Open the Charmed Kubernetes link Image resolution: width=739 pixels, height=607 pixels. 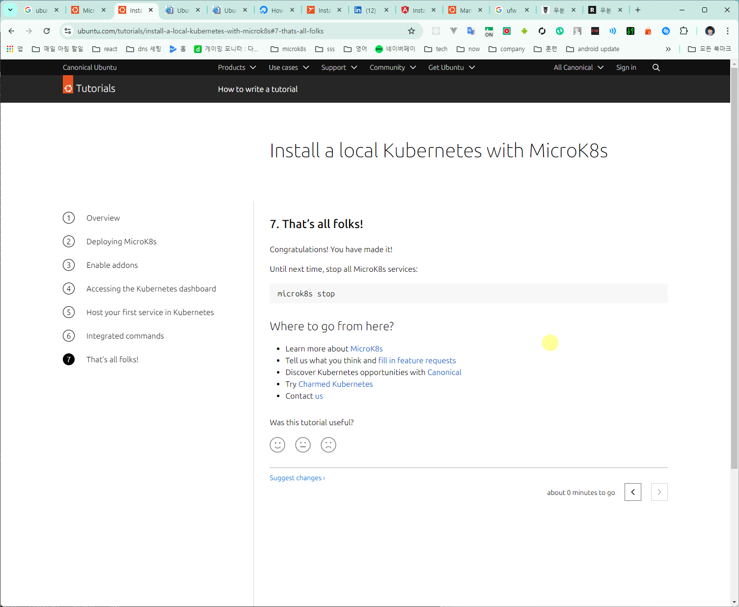tap(335, 384)
